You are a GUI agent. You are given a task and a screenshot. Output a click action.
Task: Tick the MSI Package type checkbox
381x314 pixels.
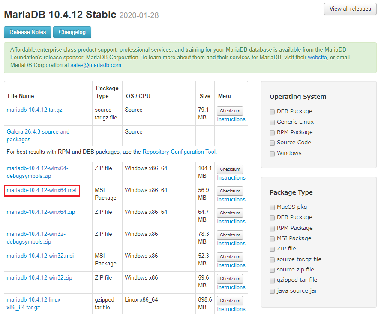[272, 238]
